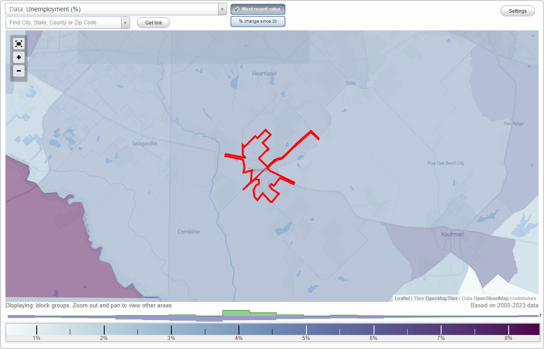Click the Seagoville label on map

tap(145, 143)
